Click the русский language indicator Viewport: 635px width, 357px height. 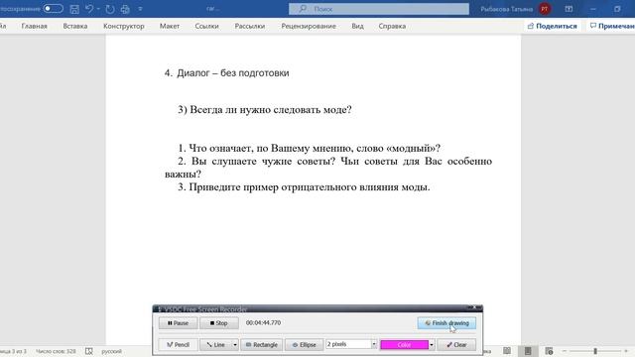(x=111, y=351)
